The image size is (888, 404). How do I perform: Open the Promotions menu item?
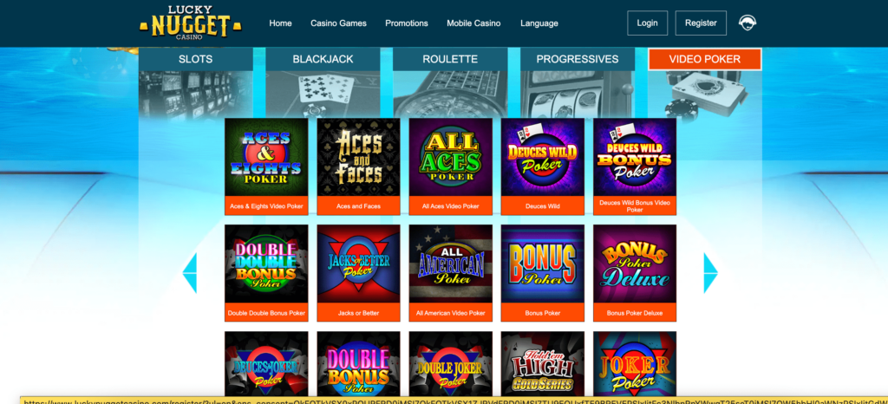pyautogui.click(x=407, y=23)
